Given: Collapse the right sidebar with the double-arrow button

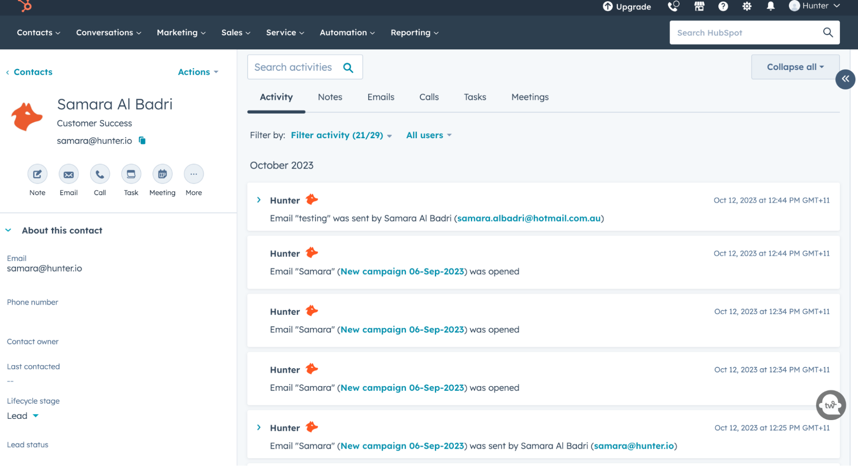Looking at the screenshot, I should 845,79.
